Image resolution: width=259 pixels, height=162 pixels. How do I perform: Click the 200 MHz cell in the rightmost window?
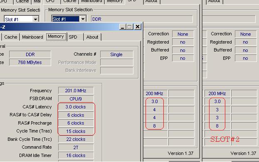pos(217,93)
